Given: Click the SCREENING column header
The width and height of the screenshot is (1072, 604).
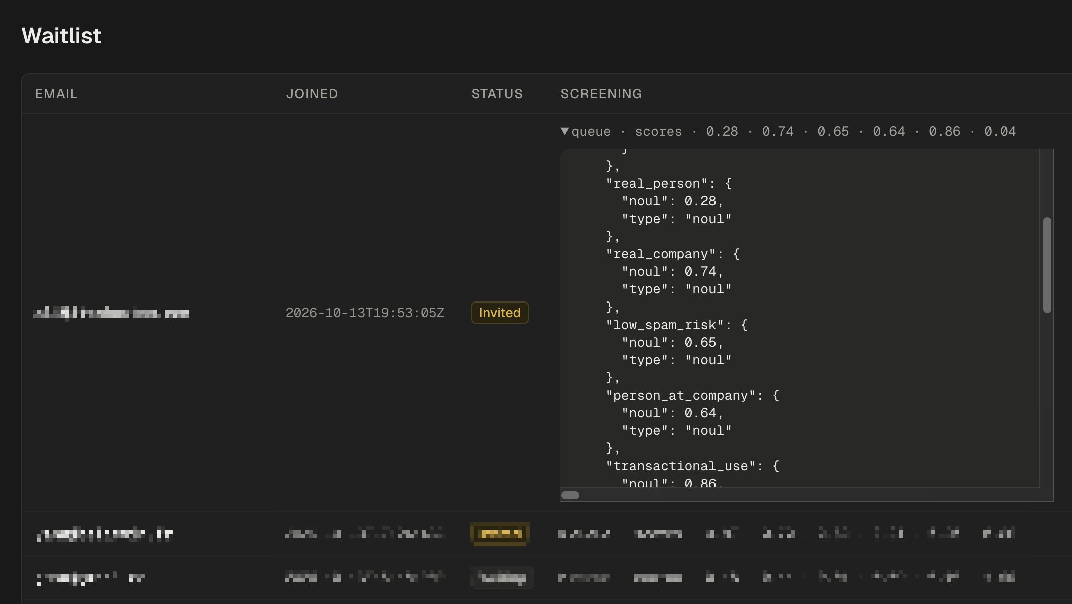Looking at the screenshot, I should point(601,94).
